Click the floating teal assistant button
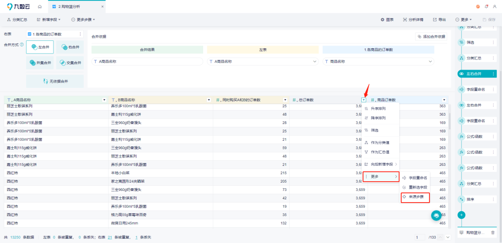Image resolution: width=502 pixels, height=243 pixels. tap(436, 216)
